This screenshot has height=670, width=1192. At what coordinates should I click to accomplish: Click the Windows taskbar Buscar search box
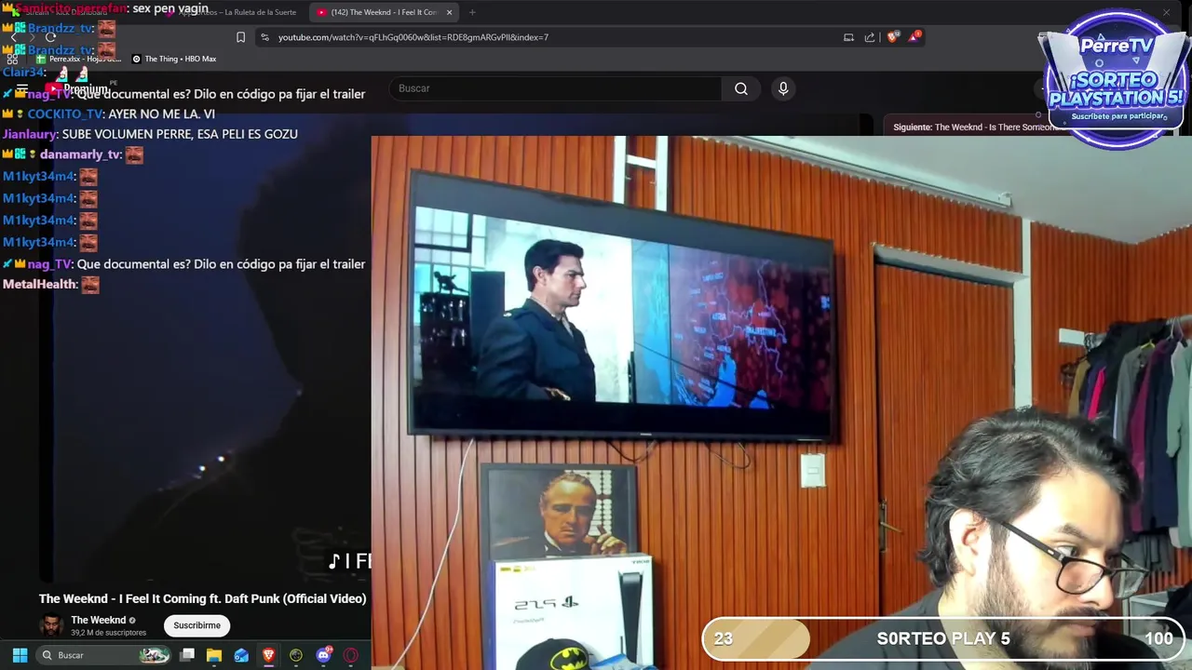pos(103,655)
